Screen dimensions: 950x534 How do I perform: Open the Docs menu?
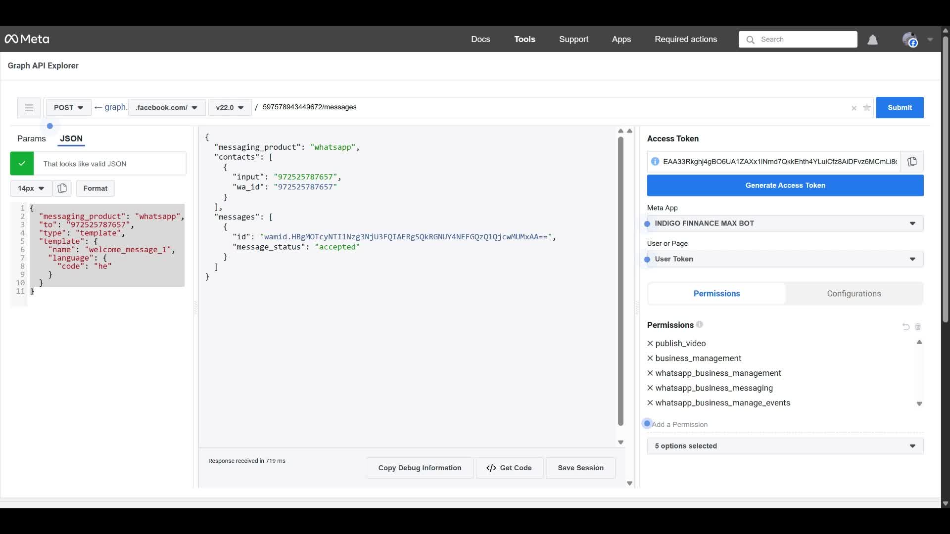tap(480, 39)
